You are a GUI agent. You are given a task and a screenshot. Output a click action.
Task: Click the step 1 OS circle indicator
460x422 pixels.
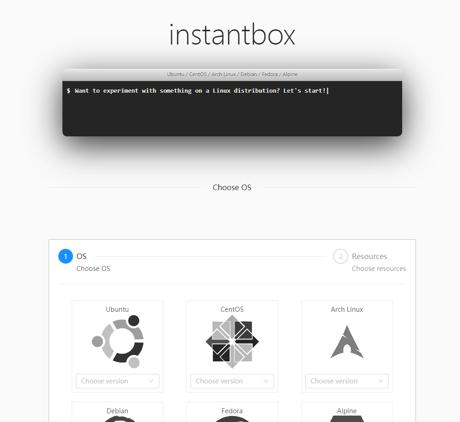tap(65, 256)
